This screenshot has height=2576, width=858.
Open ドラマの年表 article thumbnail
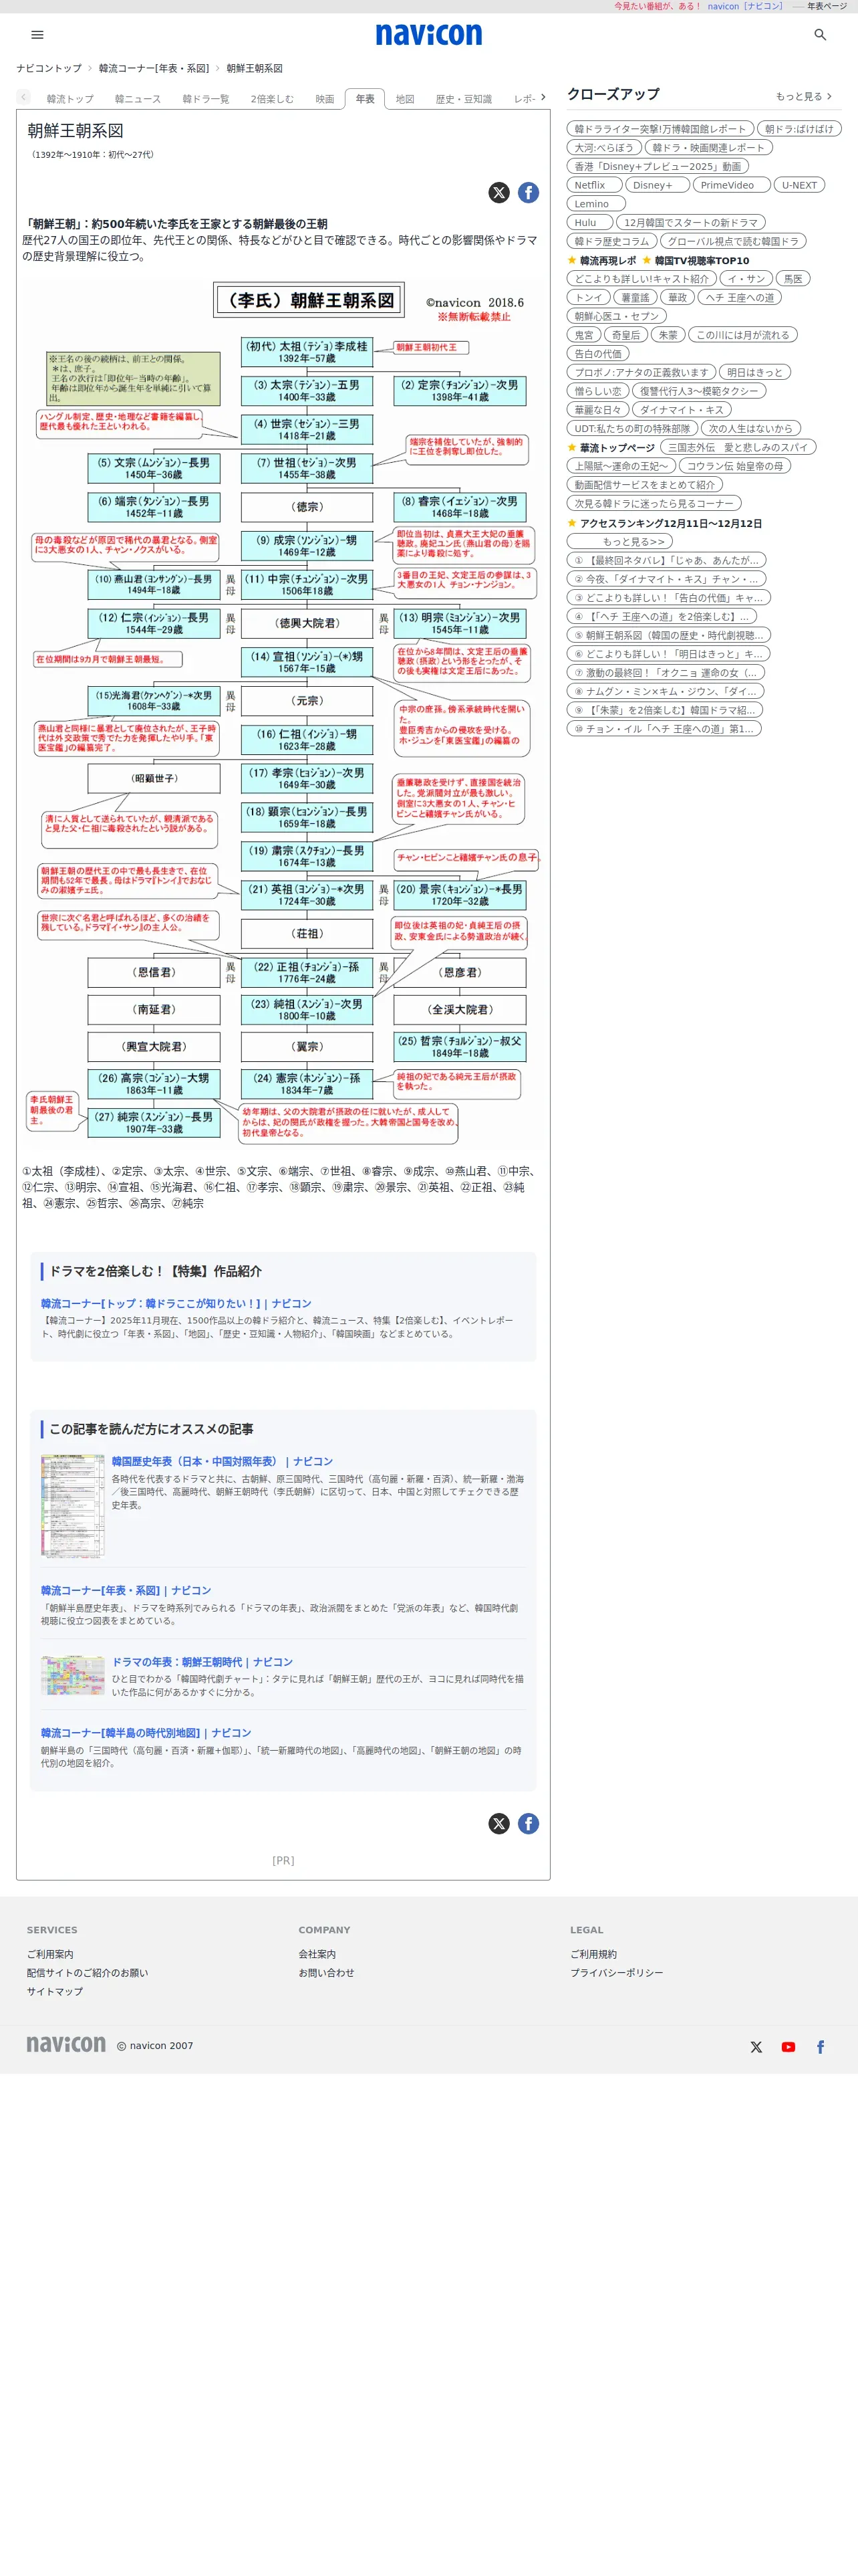[x=72, y=1674]
